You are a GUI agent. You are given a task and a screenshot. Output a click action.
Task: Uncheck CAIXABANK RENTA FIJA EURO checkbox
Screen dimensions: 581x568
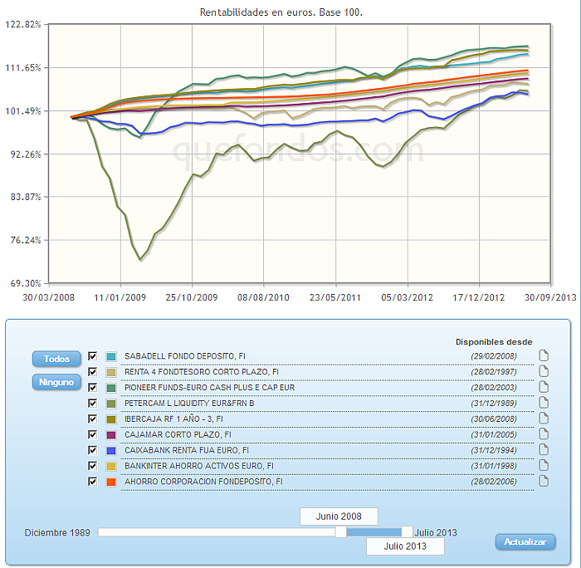click(93, 450)
